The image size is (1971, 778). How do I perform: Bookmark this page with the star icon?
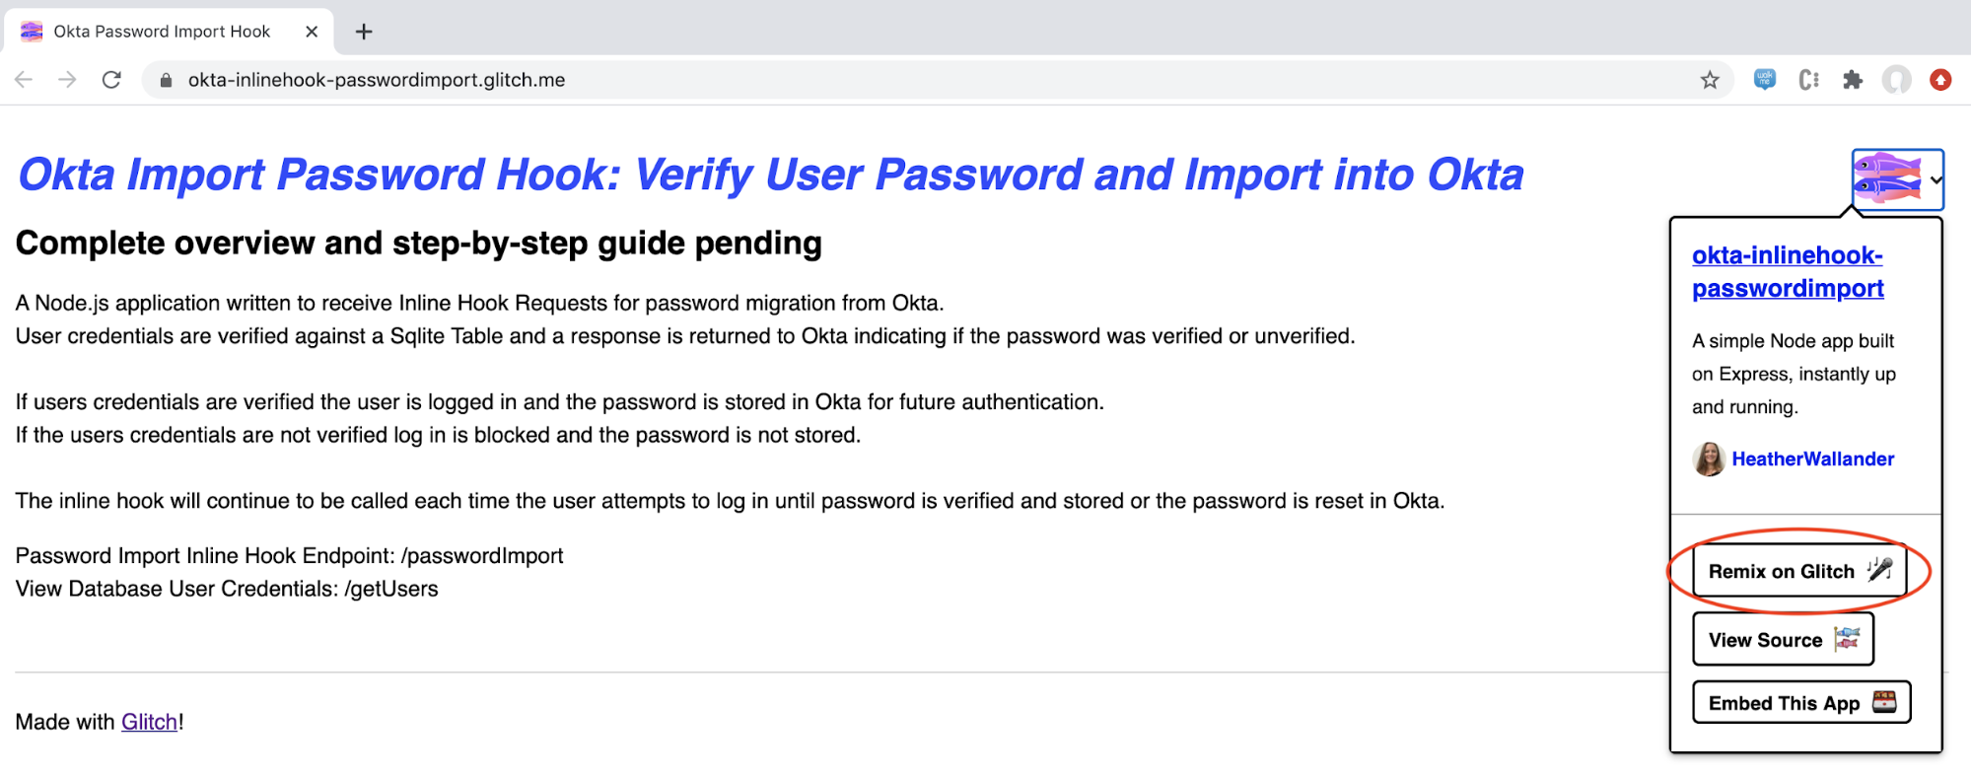pyautogui.click(x=1710, y=80)
